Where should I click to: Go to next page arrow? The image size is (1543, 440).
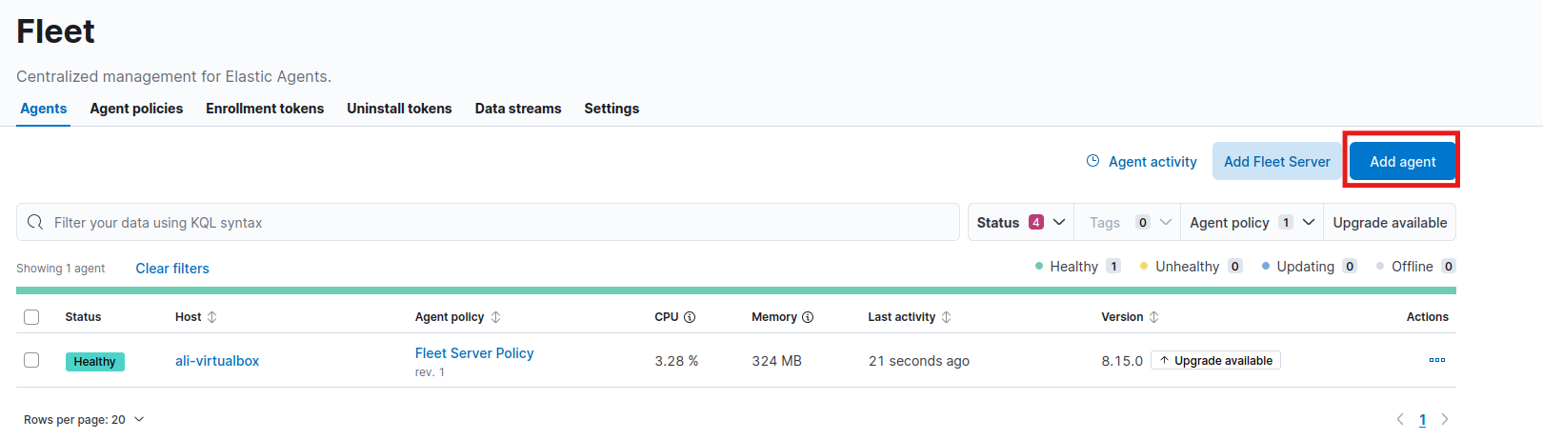[x=1445, y=419]
